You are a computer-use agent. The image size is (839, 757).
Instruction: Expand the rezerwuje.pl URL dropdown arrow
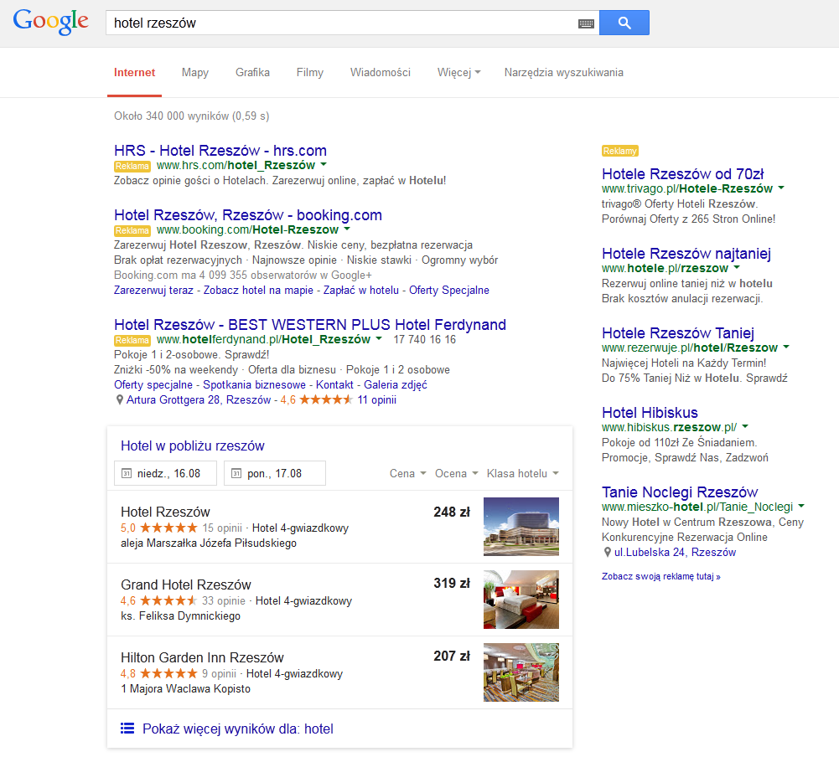point(786,347)
